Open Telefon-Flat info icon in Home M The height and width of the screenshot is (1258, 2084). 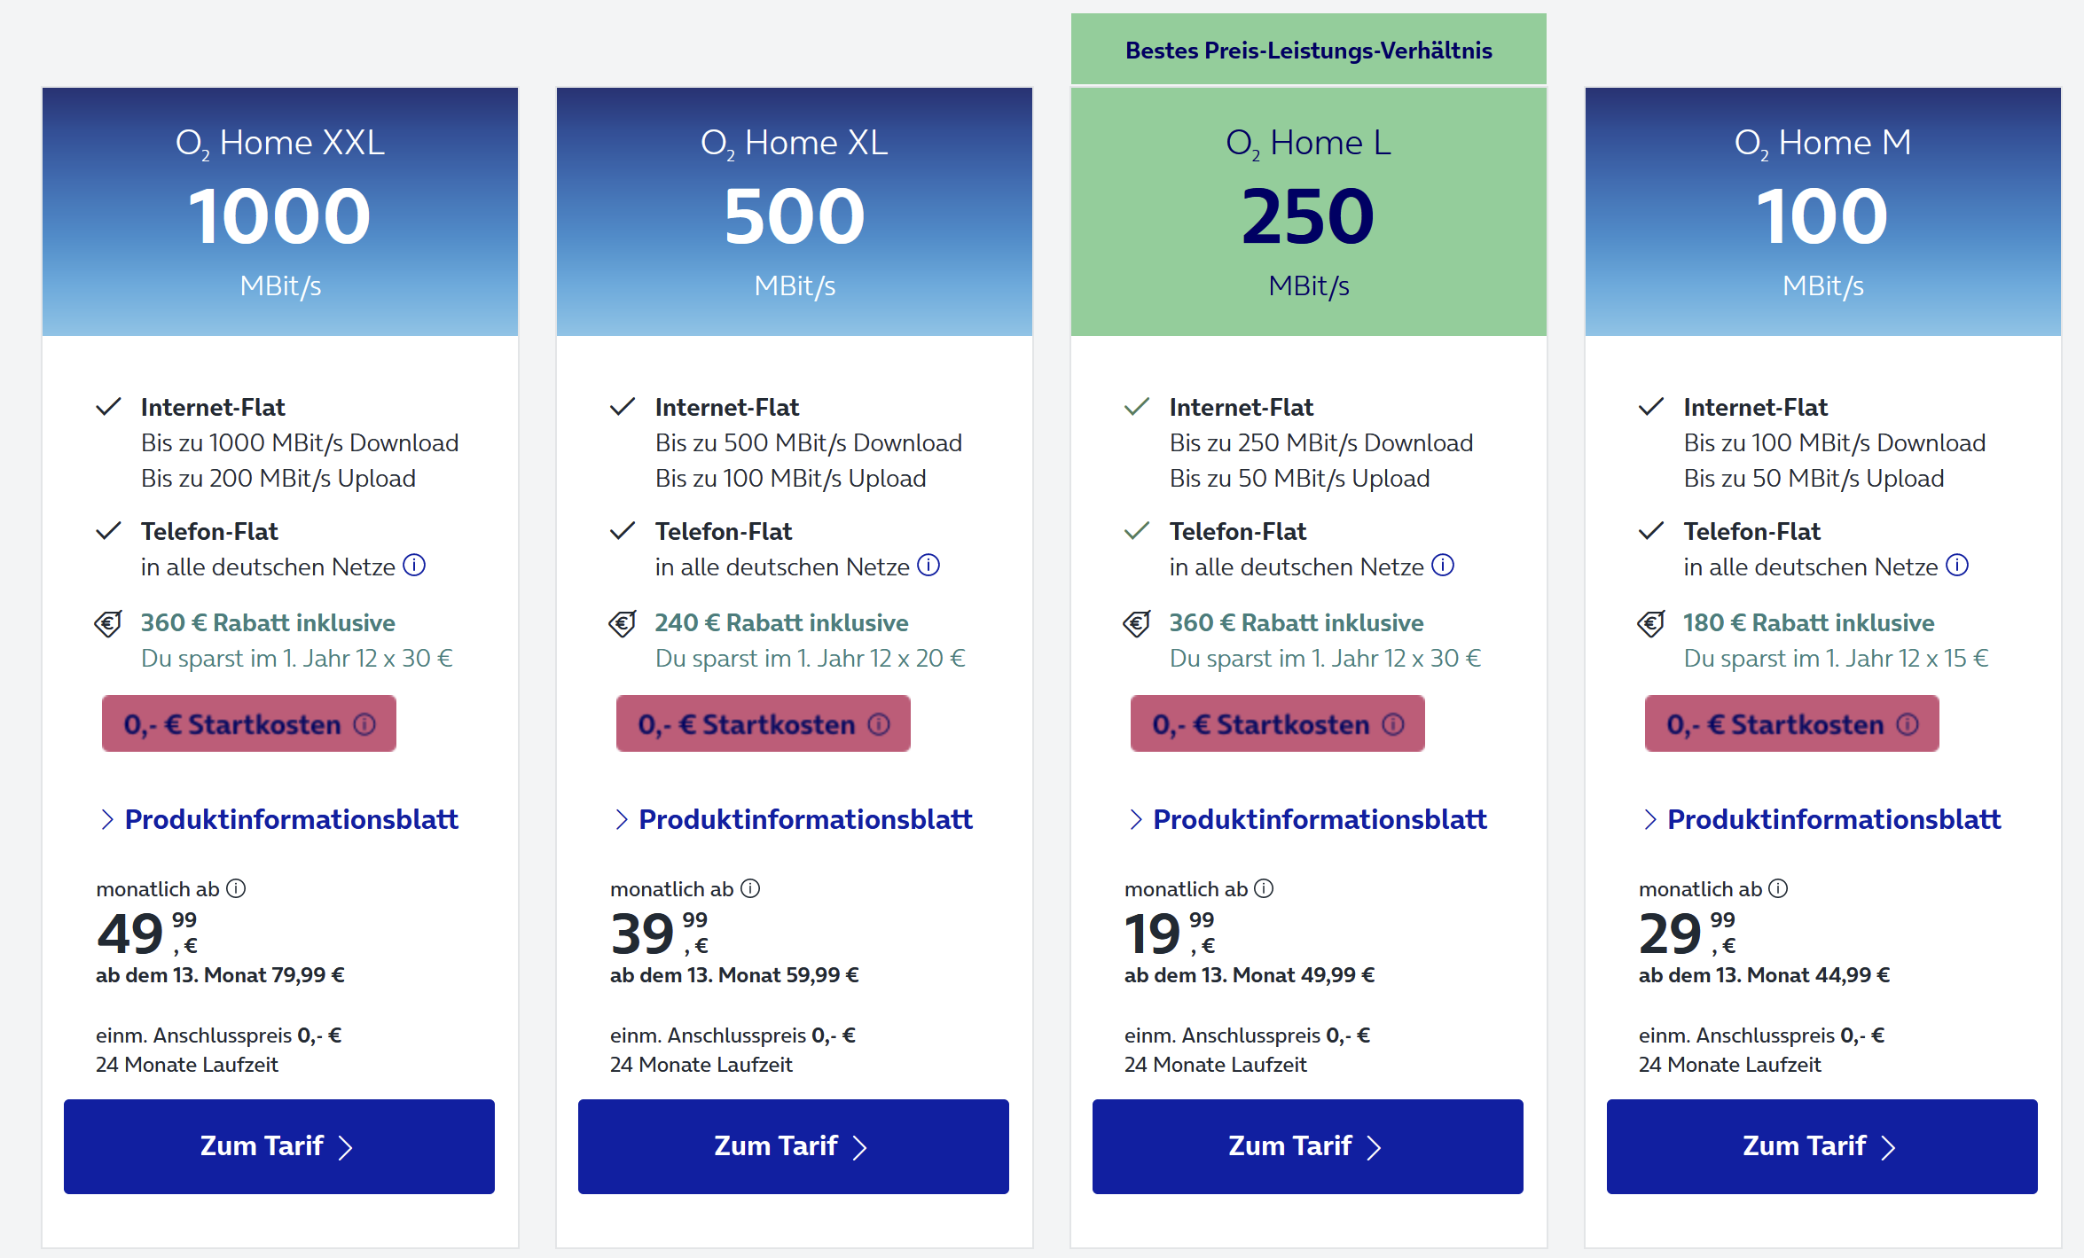pyautogui.click(x=1957, y=565)
